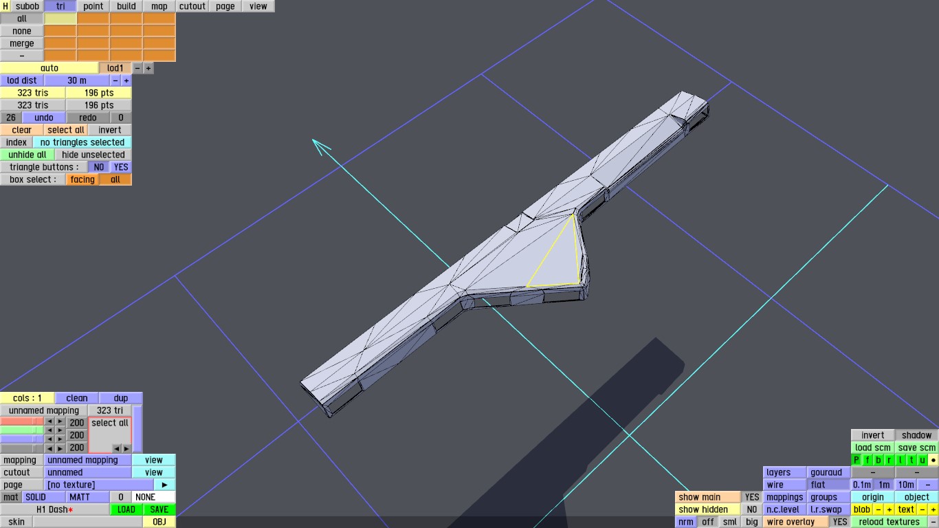The width and height of the screenshot is (939, 528).
Task: Open the subob mode tab
Action: click(x=27, y=6)
